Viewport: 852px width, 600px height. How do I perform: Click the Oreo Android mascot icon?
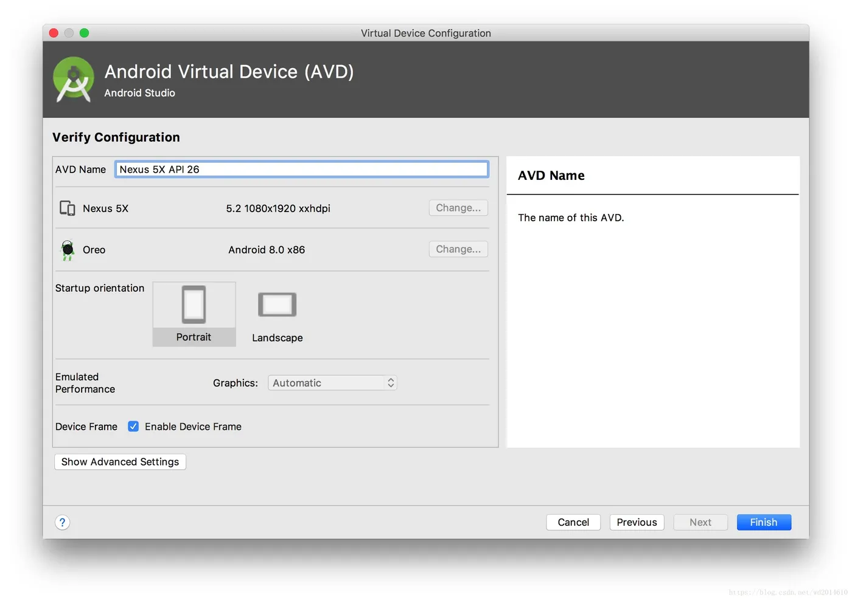tap(68, 250)
